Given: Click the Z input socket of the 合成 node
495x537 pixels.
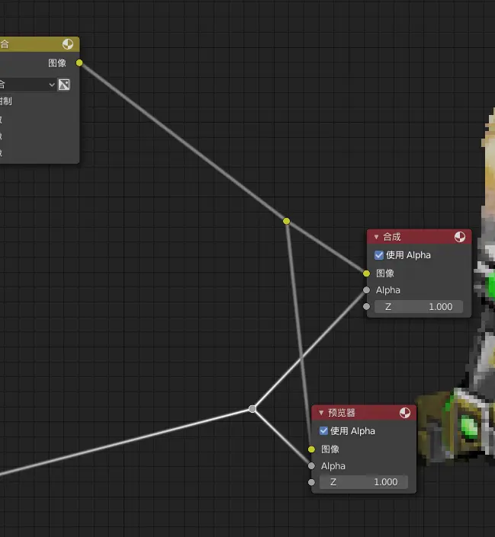Looking at the screenshot, I should click(366, 306).
